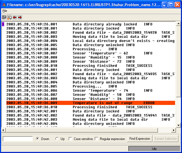Screen dimensions: 182x153
Task: Select line "Sensor 'Humidity' - 15"
Action: [91, 57]
